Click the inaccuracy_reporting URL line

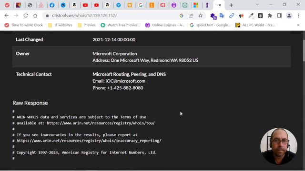click(87, 141)
